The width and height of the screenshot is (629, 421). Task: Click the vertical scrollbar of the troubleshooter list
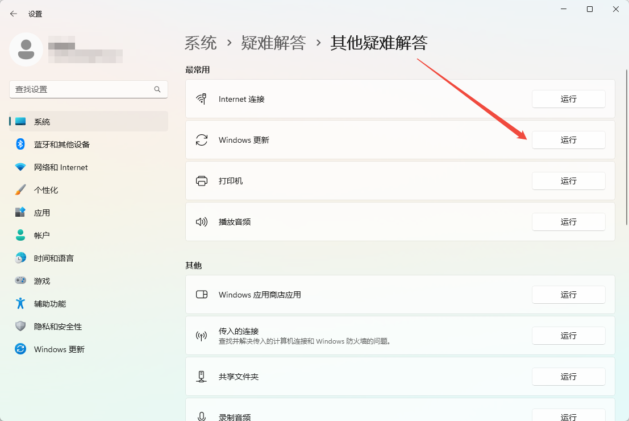[627, 147]
